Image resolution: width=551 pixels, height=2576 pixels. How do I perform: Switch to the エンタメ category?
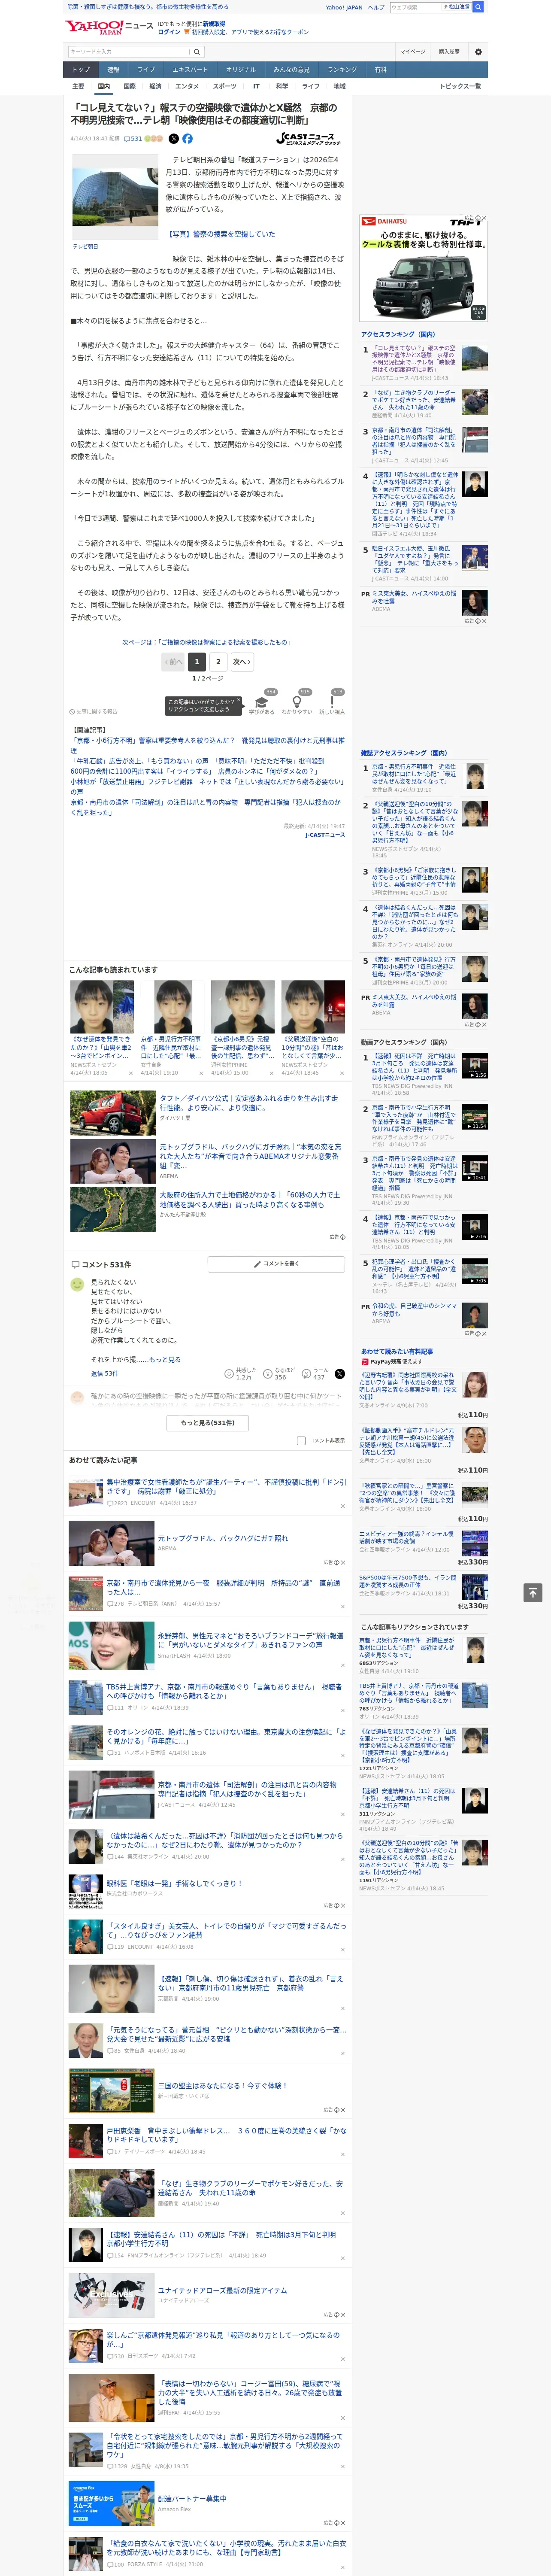(x=187, y=86)
